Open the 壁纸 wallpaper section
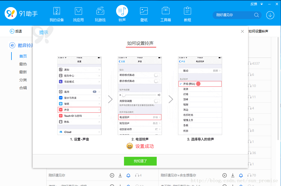This screenshot has height=186, width=281. point(144,14)
